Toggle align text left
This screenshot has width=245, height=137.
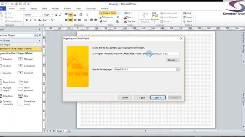coord(66,20)
